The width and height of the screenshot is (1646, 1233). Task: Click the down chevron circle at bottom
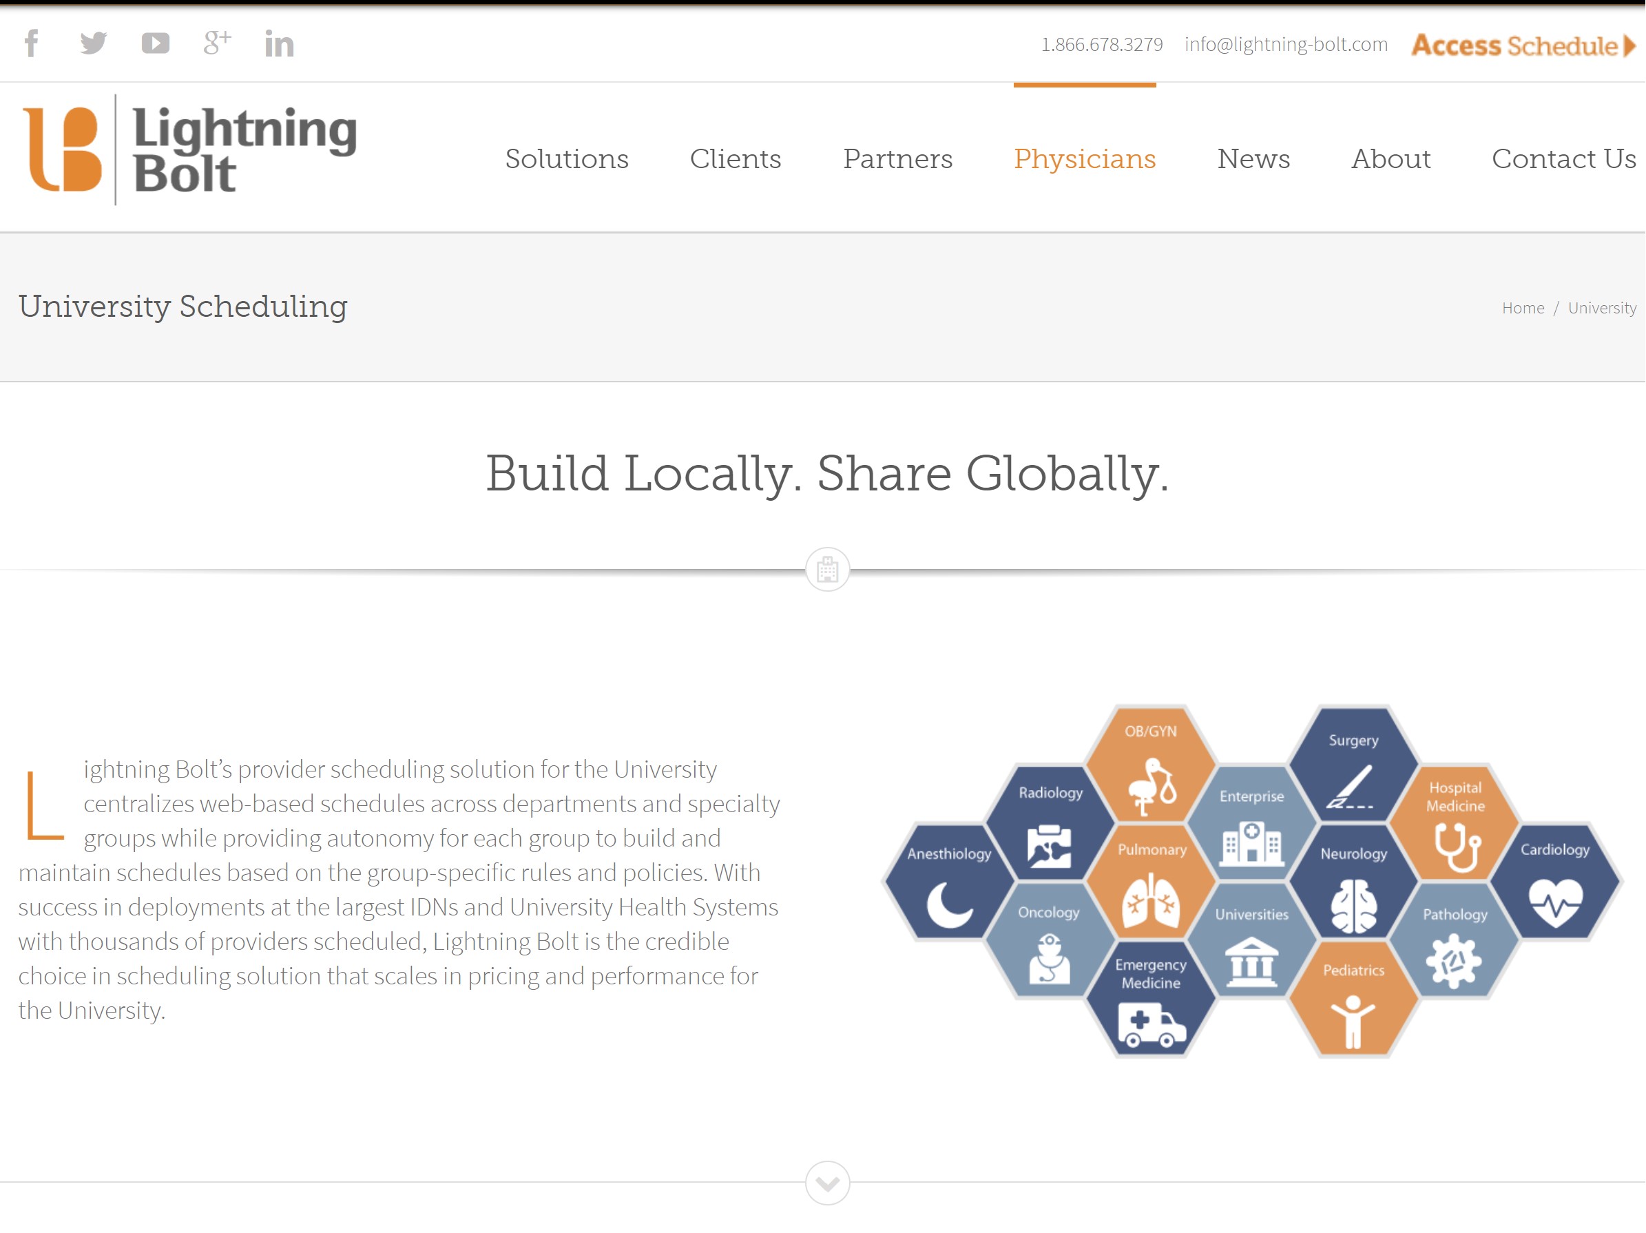[x=827, y=1183]
